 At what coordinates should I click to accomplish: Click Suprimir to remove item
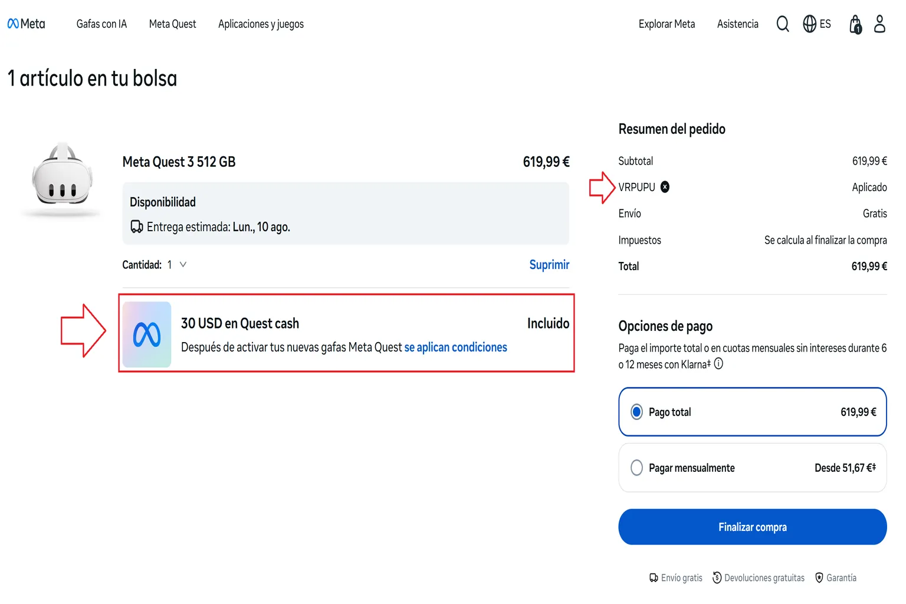click(549, 265)
